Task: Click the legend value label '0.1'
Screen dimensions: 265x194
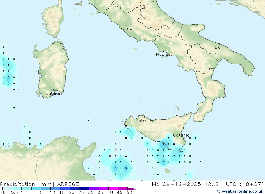Action: tap(5, 192)
